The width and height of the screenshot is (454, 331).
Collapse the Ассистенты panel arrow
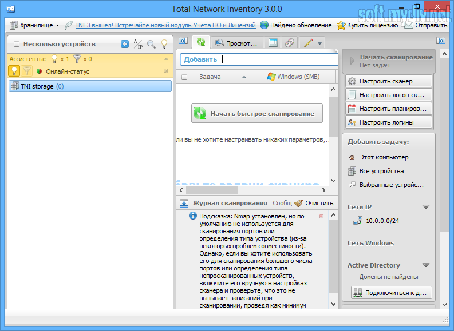pos(166,59)
